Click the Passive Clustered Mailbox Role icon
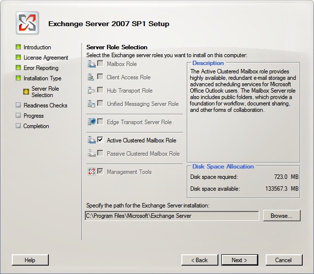This screenshot has width=314, height=274. coord(92,153)
